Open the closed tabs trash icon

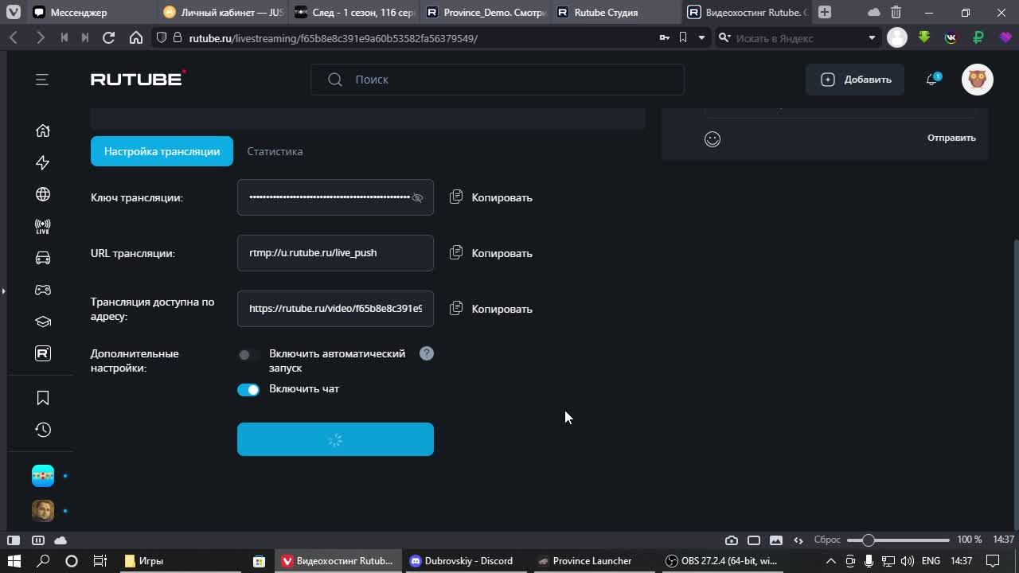(896, 12)
